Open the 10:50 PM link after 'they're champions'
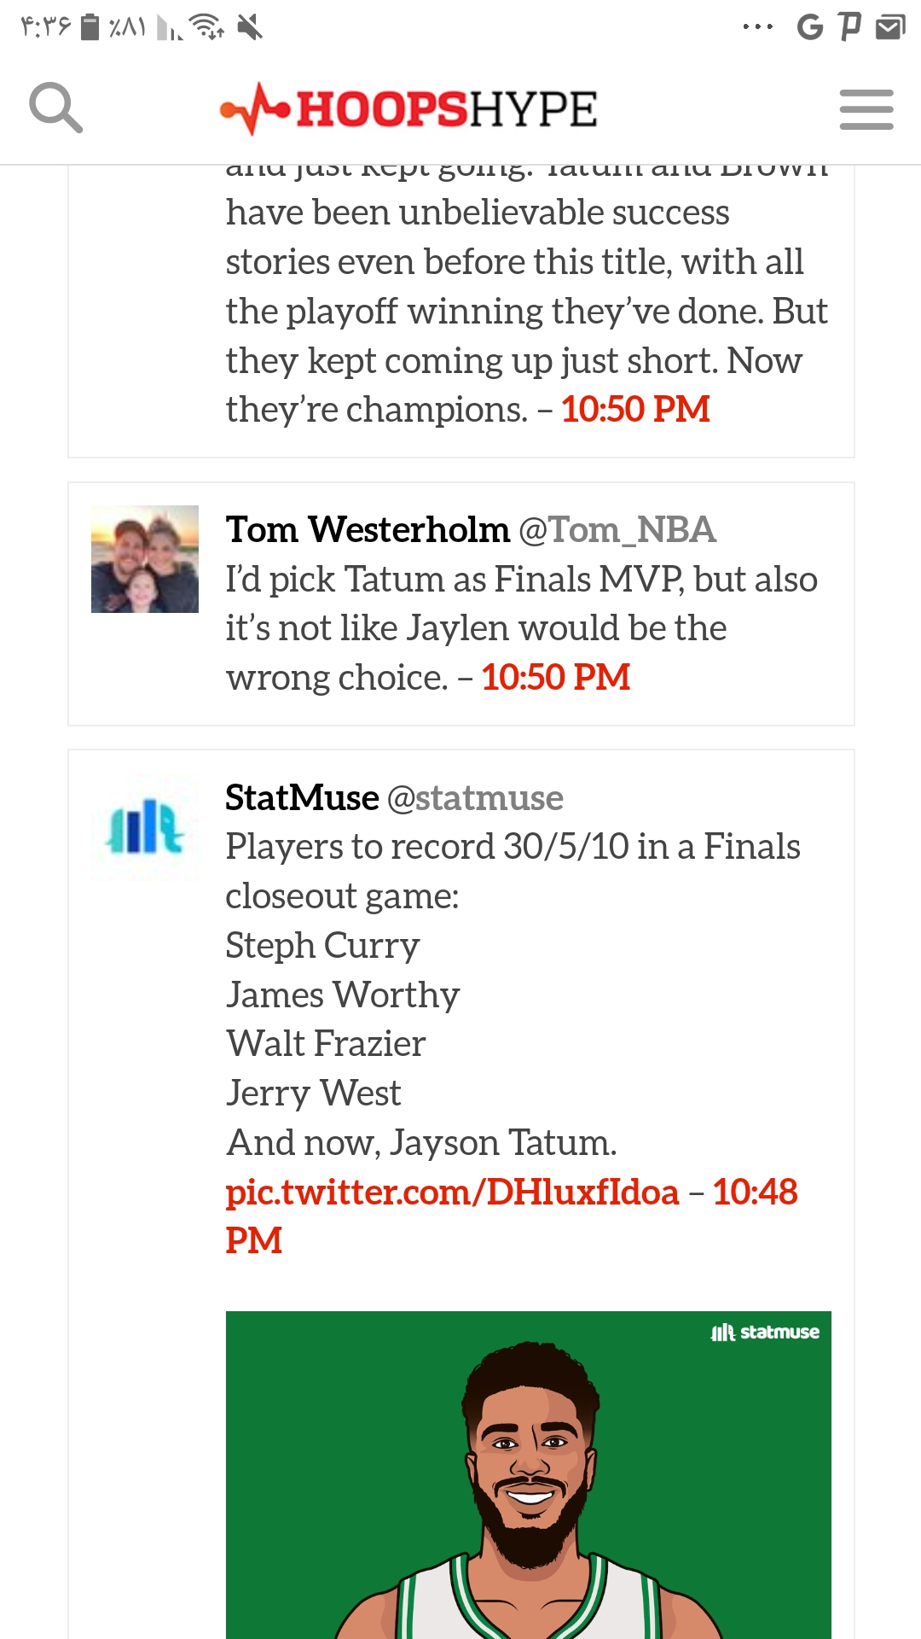This screenshot has height=1639, width=921. click(635, 410)
